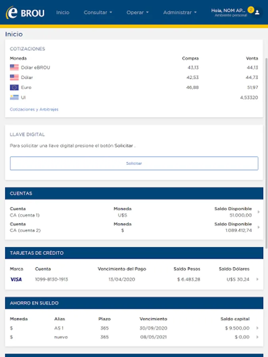Click the Euro flag icon
Viewport: 268px width, 357px height.
point(14,87)
